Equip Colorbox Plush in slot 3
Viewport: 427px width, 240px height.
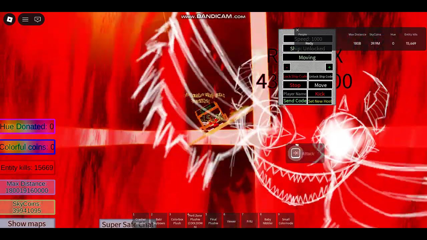tap(177, 221)
